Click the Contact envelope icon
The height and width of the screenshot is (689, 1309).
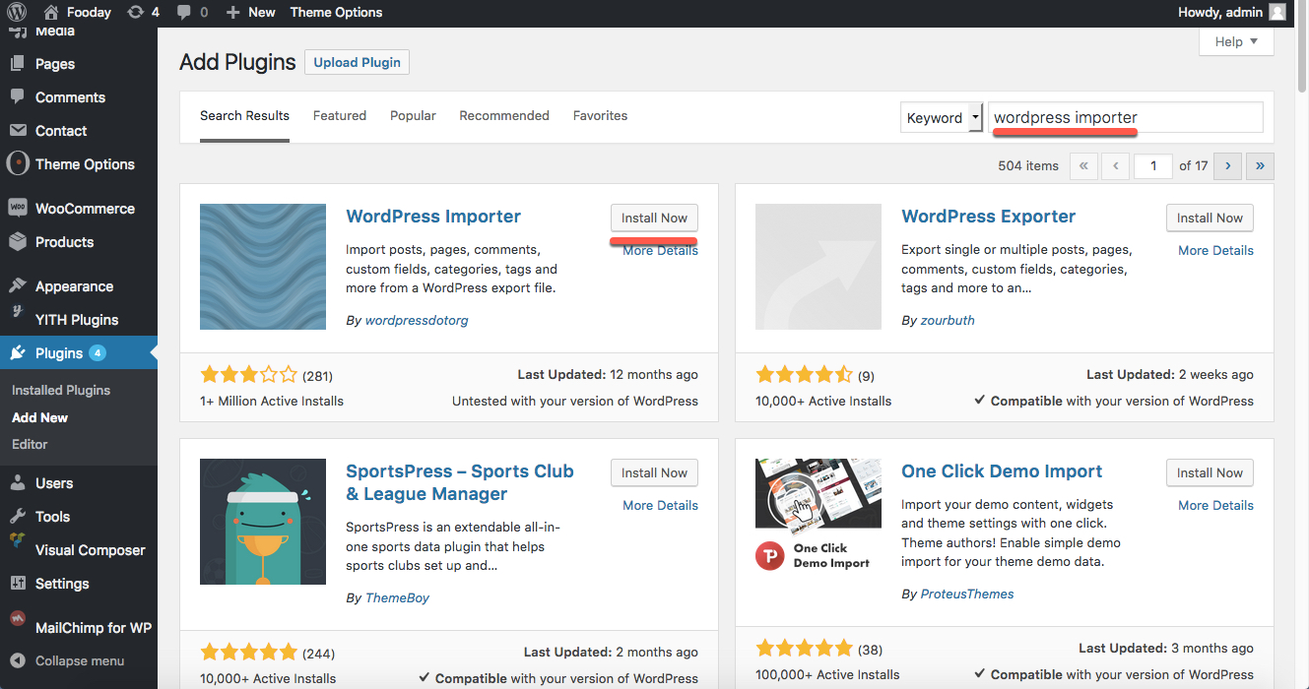click(17, 131)
